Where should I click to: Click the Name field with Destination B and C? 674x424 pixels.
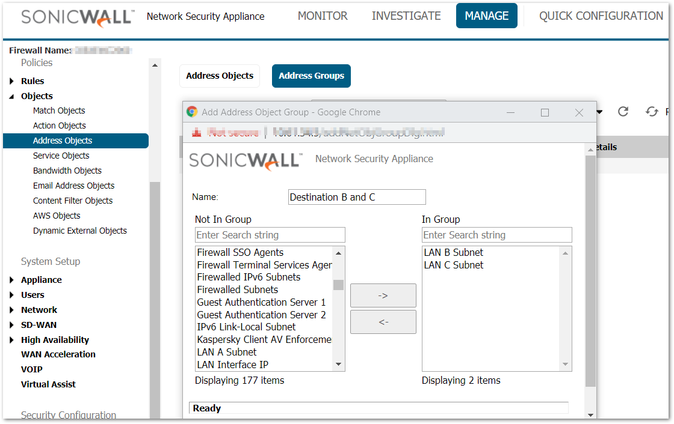[357, 197]
